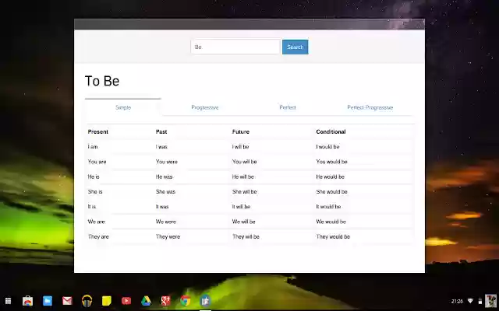Open the Files app from shelf
This screenshot has height=311, width=499.
(48, 301)
